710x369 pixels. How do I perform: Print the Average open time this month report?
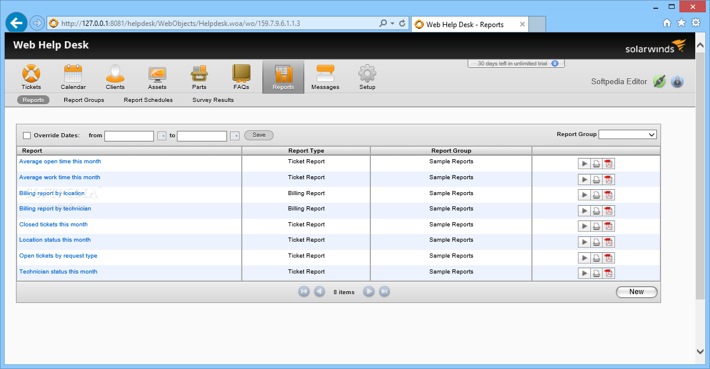point(596,163)
